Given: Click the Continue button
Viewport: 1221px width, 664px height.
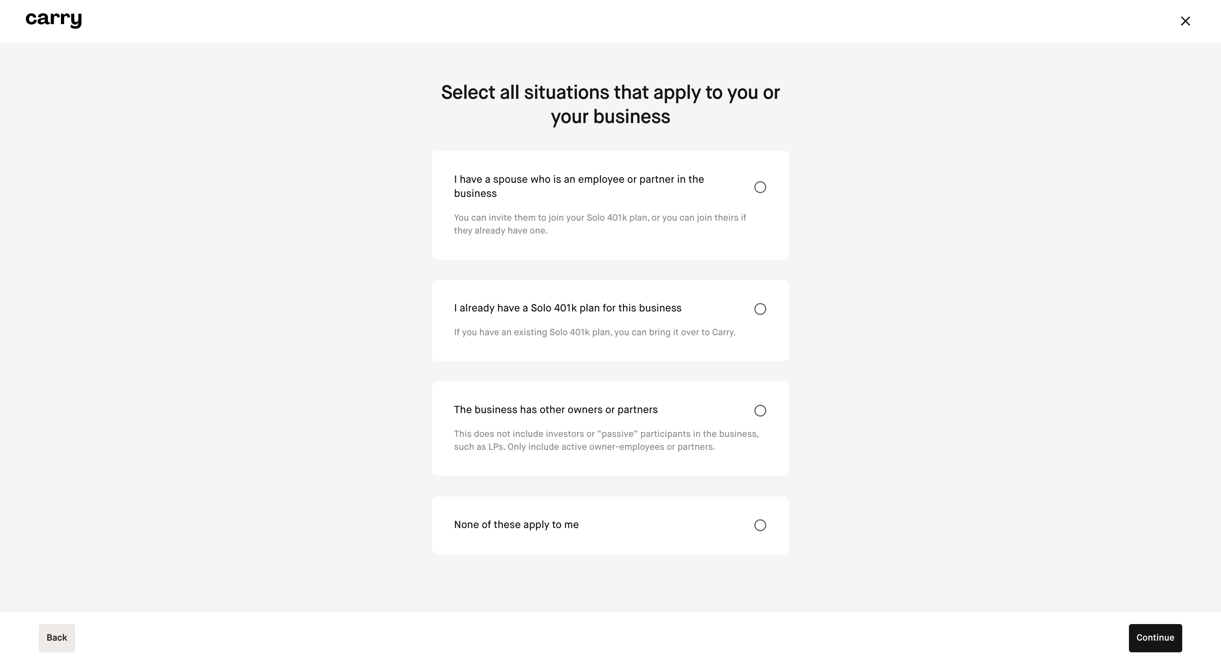Looking at the screenshot, I should [x=1155, y=637].
